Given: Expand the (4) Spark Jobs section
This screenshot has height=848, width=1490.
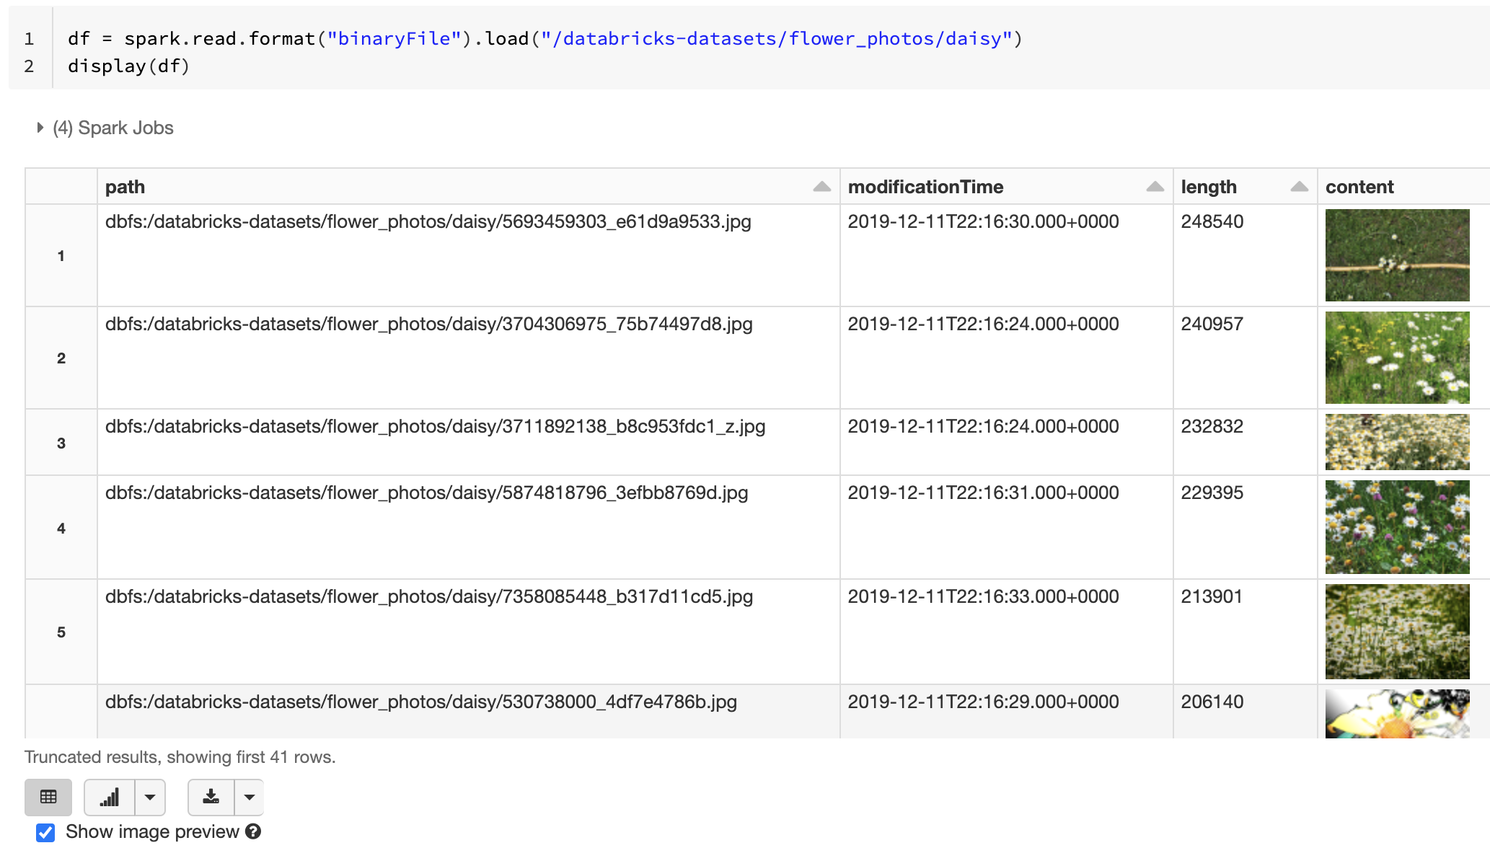Looking at the screenshot, I should (40, 128).
